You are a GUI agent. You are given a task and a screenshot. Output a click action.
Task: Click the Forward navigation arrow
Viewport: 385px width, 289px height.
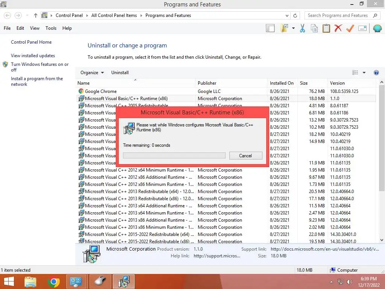18,15
